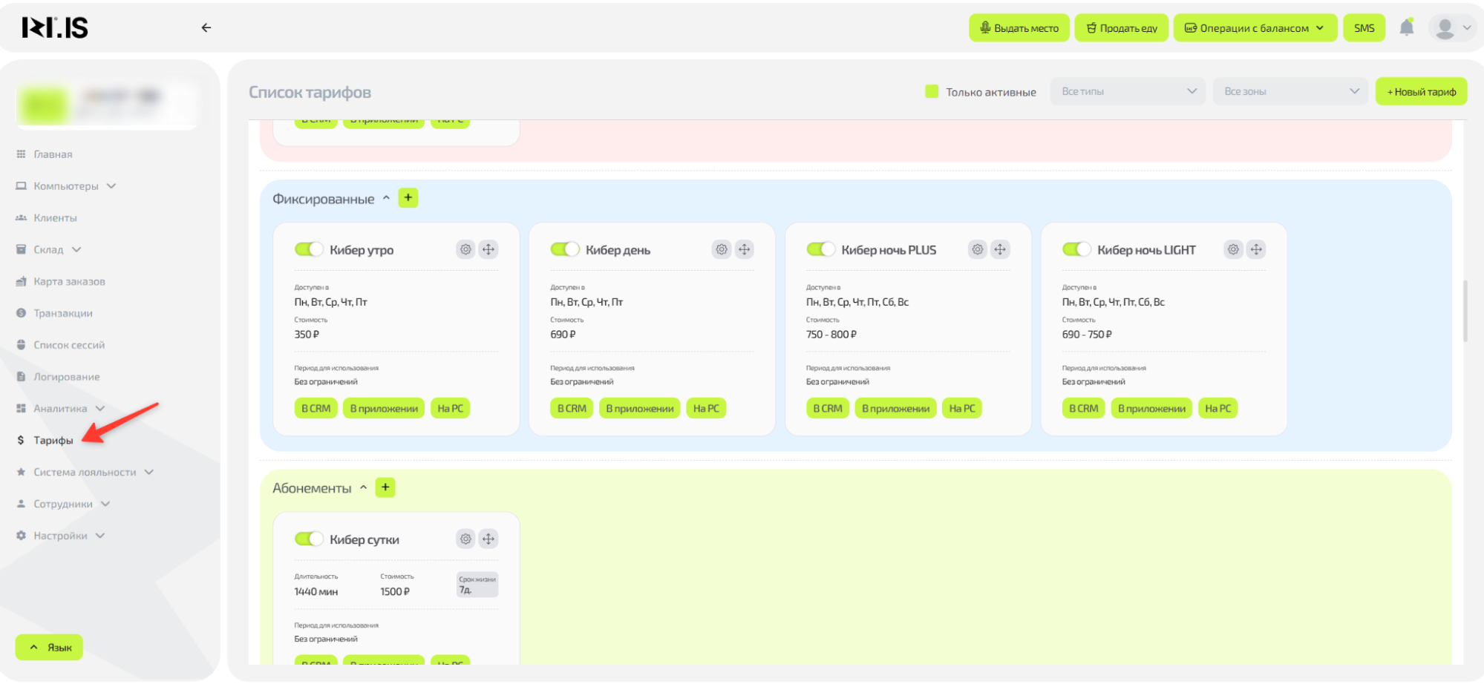1484x684 pixels.
Task: Uncheck the Только активные checkbox
Action: [932, 91]
